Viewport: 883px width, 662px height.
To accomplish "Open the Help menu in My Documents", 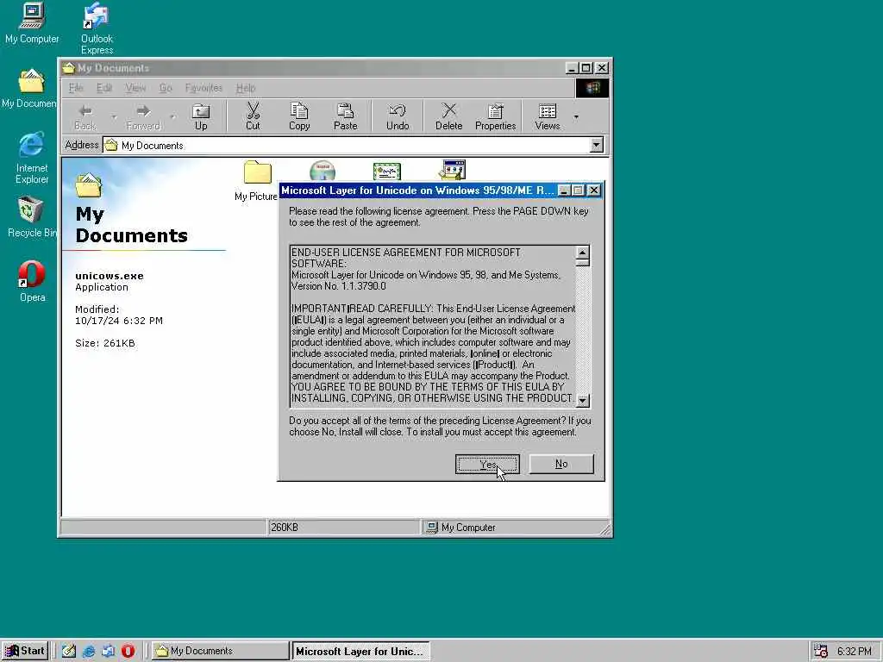I will (x=246, y=88).
